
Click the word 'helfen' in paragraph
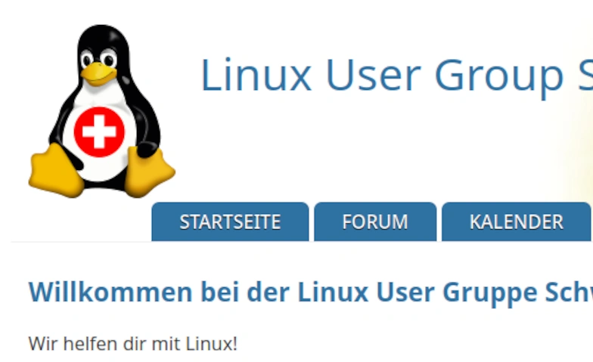click(x=91, y=344)
